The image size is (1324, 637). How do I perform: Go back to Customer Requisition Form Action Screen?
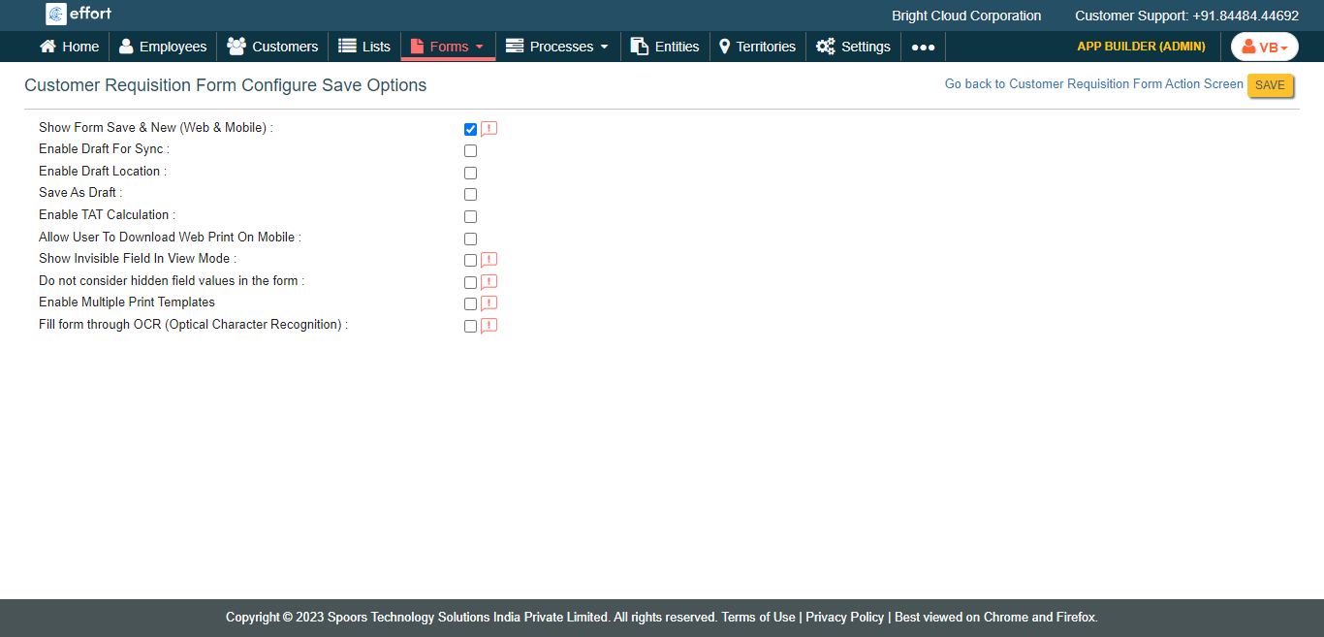coord(1093,84)
